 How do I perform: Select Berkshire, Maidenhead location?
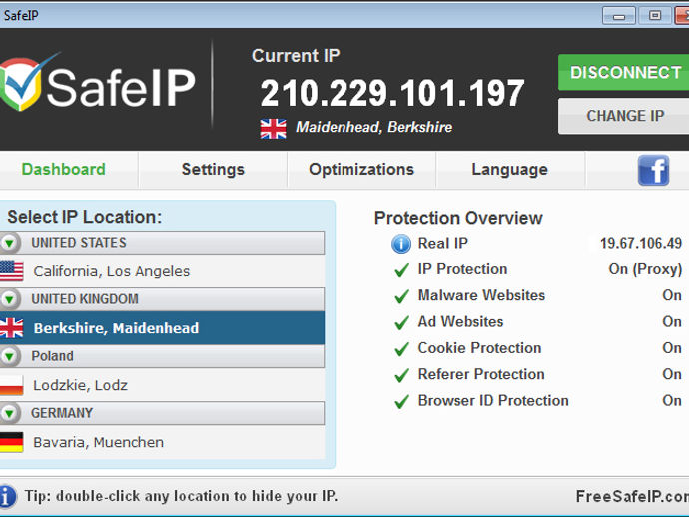click(x=162, y=328)
